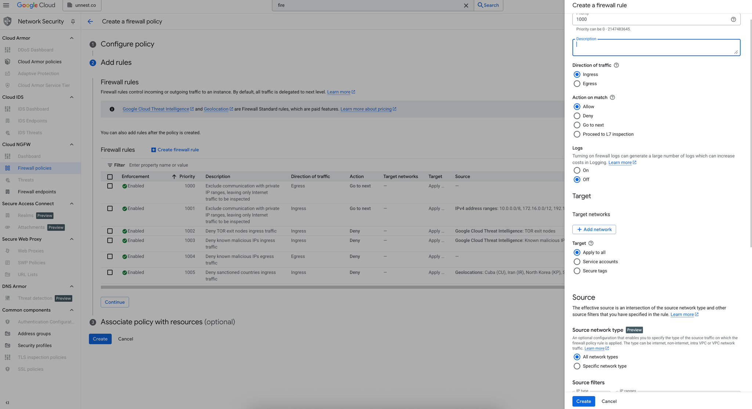Collapse the Cloud Armor sidebar section

pos(72,38)
